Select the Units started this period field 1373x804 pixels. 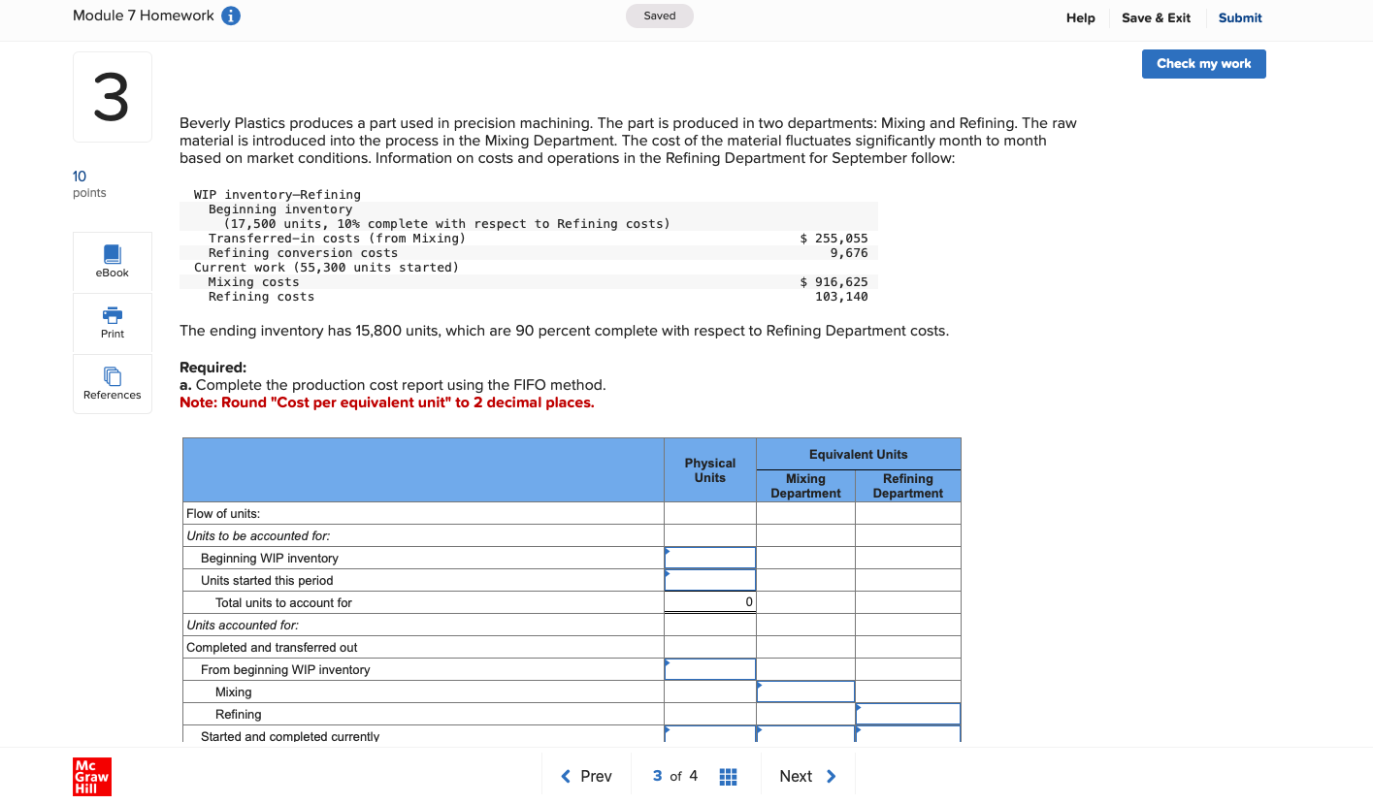pos(709,579)
